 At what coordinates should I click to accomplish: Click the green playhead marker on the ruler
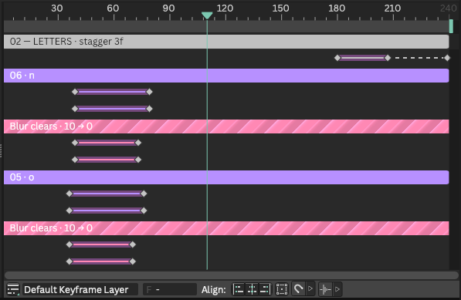tap(207, 15)
